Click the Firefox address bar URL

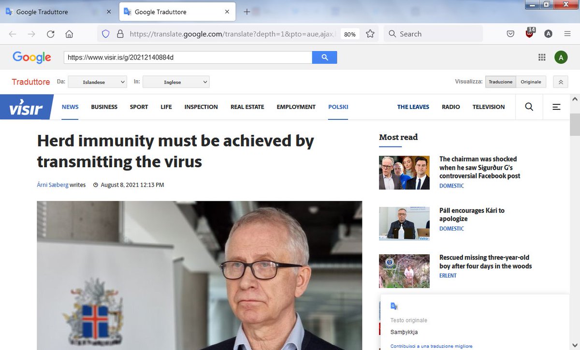coord(233,34)
